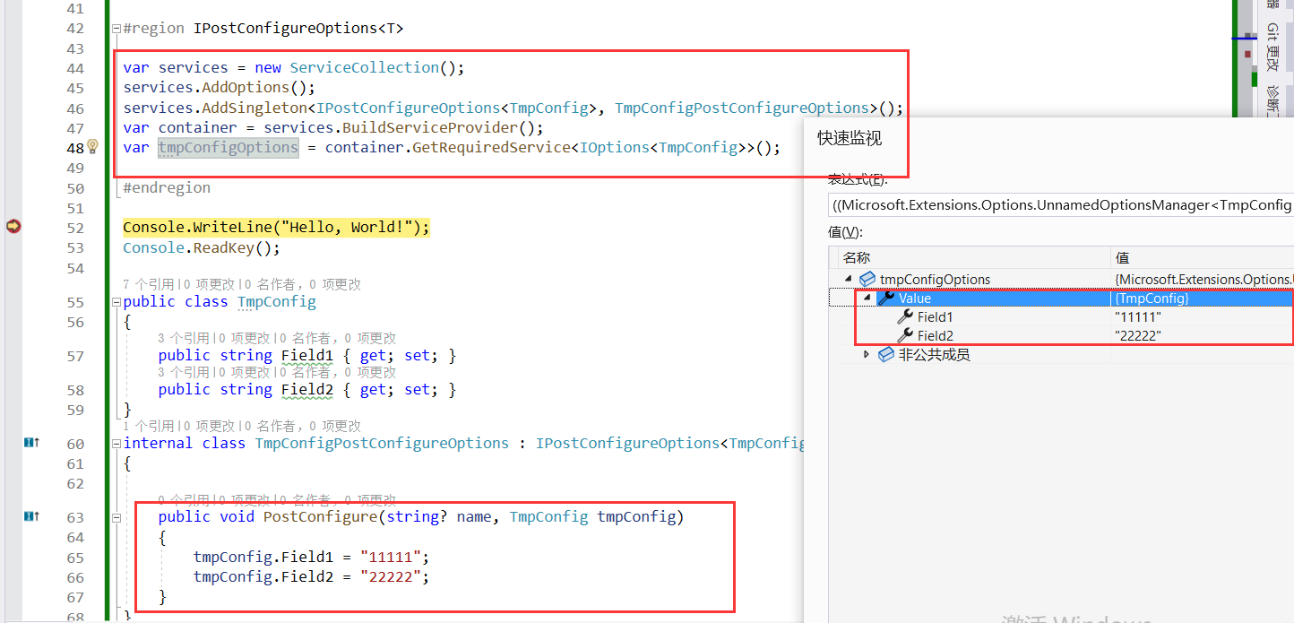
Task: Click the Quick Watch expression input box
Action: point(1061,205)
